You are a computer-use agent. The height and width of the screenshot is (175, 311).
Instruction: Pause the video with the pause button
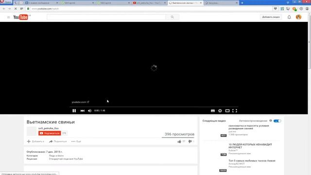click(x=74, y=111)
